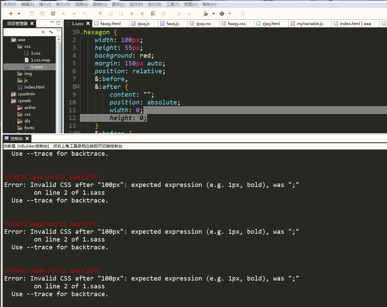Open the 帮助(H) menu
Viewport: 387px width, 307px height.
[x=209, y=4]
